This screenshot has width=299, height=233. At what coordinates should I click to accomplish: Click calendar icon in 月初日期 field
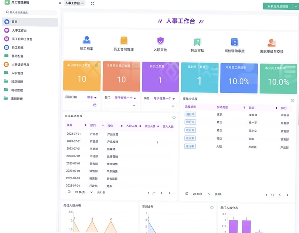click(x=95, y=105)
